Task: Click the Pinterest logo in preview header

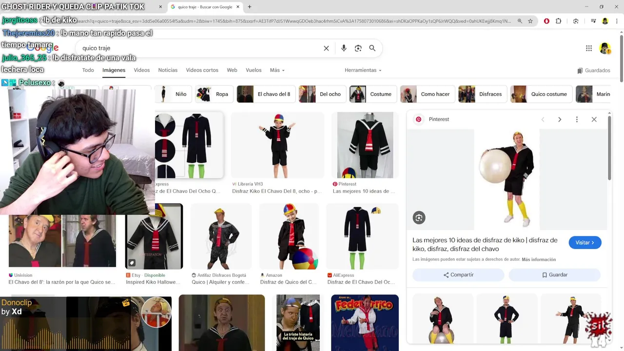Action: pyautogui.click(x=418, y=119)
